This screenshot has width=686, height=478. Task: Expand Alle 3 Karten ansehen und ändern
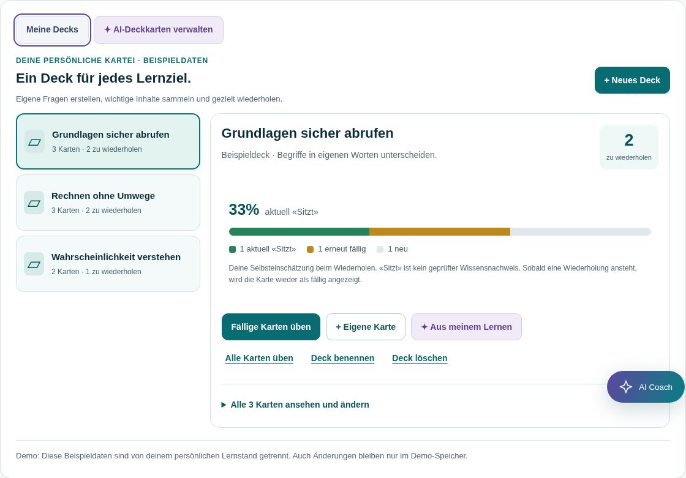pos(295,405)
